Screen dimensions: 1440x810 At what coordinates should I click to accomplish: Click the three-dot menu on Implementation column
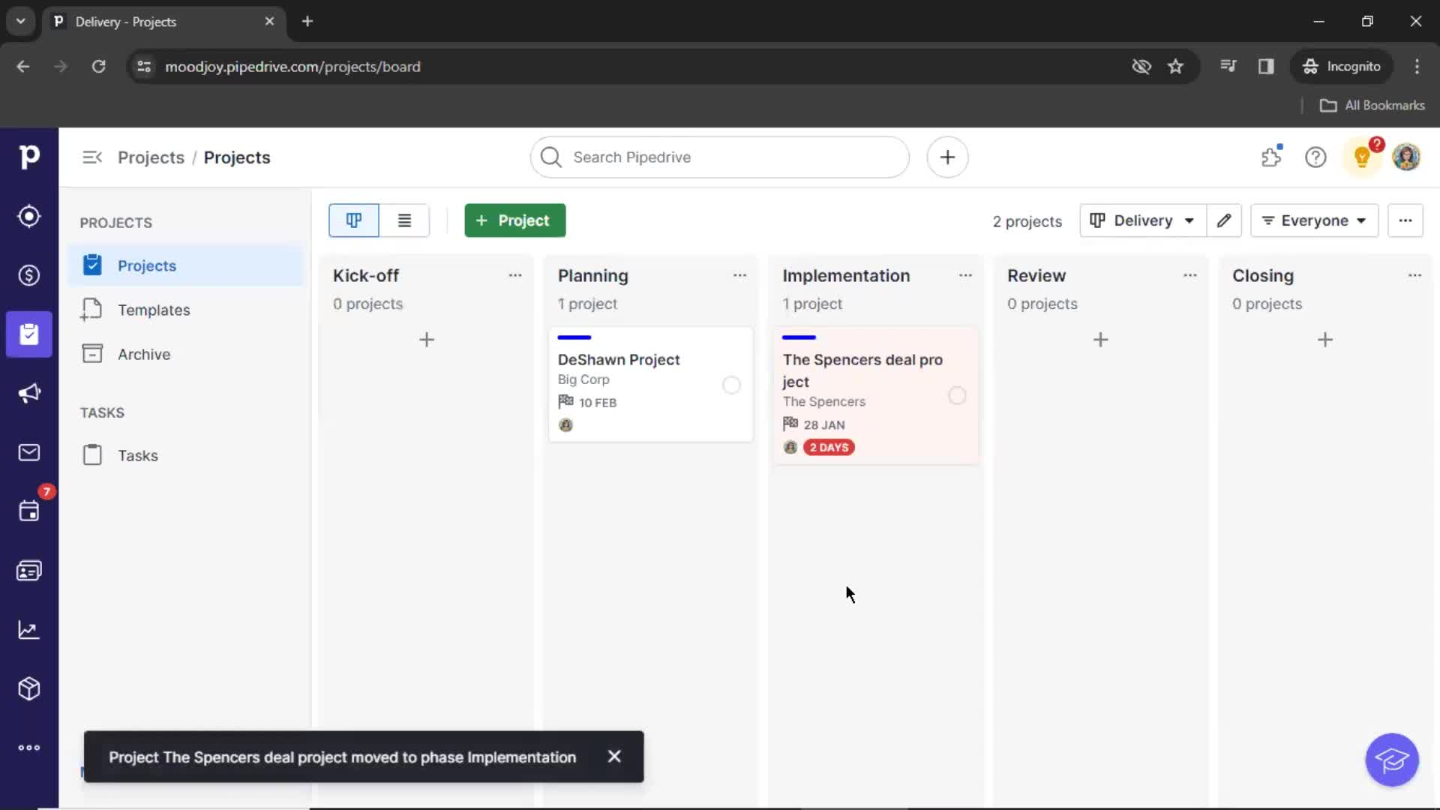pos(964,275)
